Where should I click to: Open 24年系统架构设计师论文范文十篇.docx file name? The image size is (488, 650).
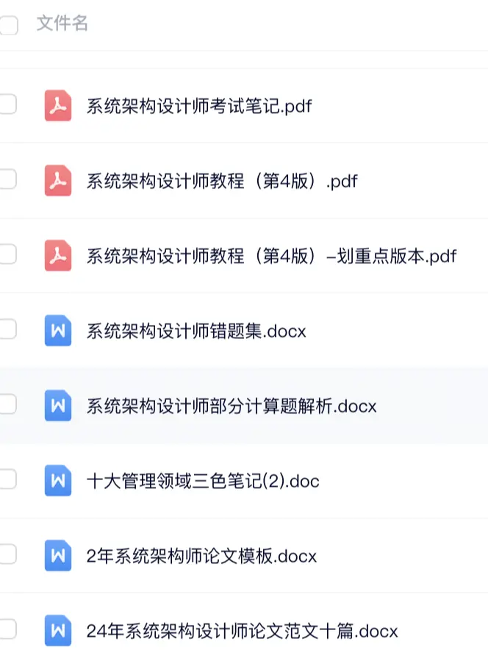click(x=242, y=631)
